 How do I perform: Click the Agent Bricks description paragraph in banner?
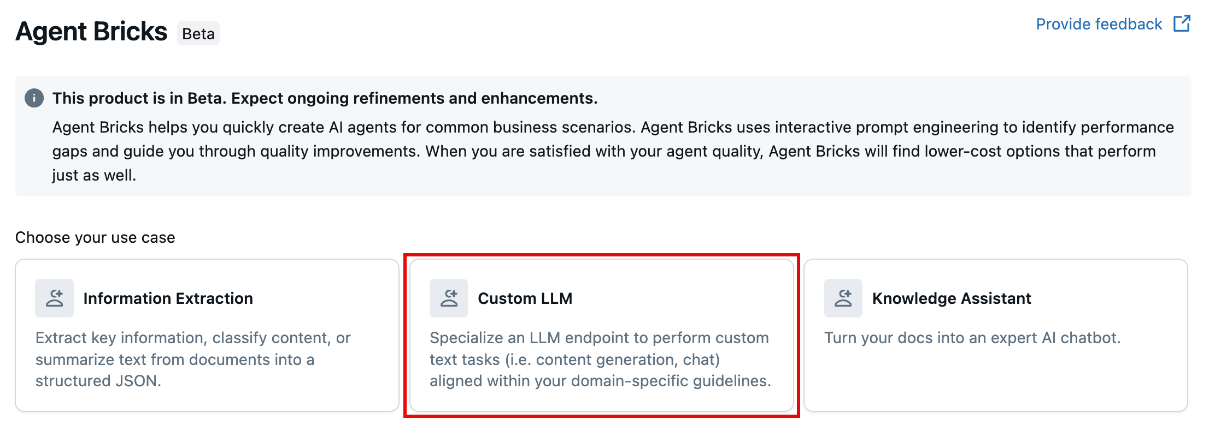[612, 151]
